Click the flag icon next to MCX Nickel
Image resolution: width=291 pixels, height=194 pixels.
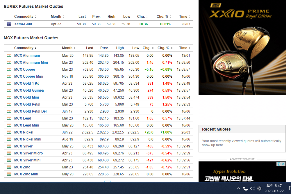click(x=9, y=132)
